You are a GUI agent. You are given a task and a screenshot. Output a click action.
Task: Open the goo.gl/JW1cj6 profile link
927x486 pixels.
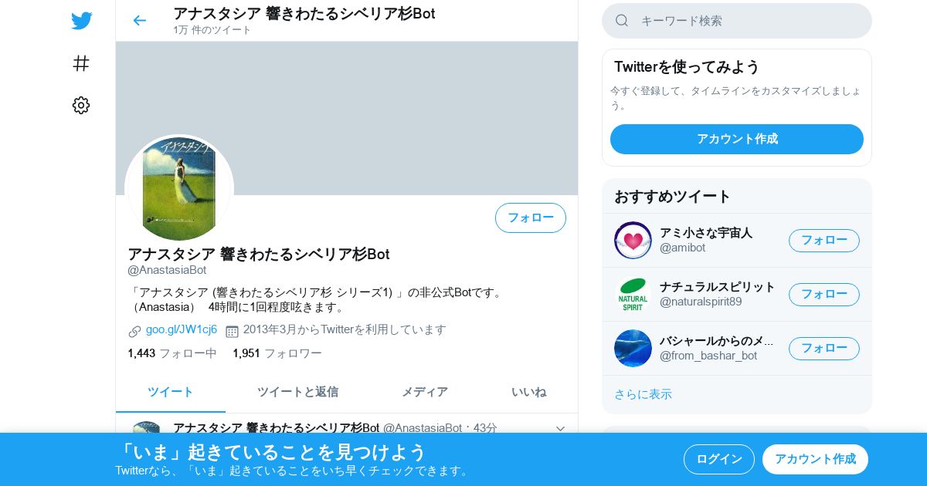182,329
